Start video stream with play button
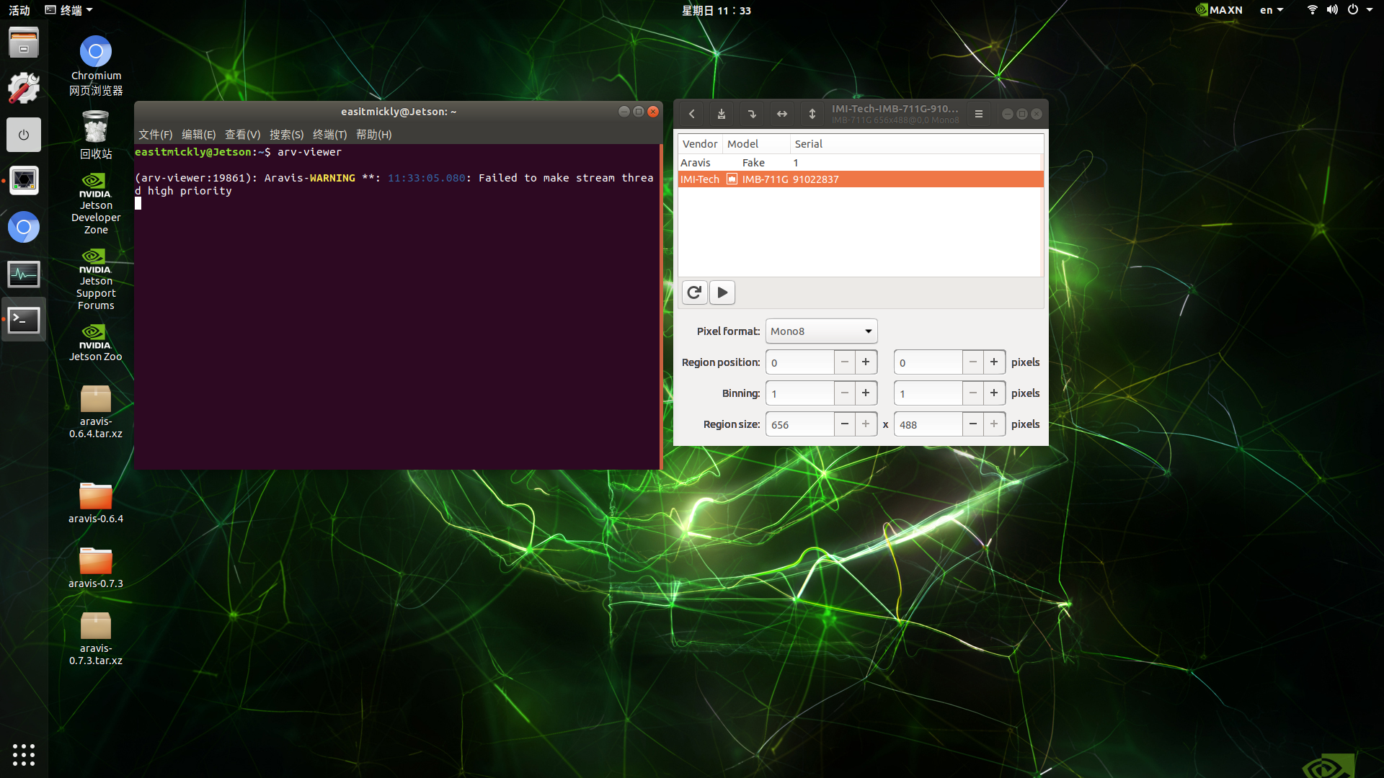 coord(722,292)
